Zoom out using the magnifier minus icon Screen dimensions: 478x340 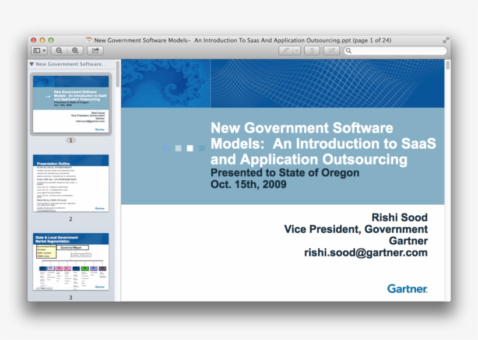coord(59,51)
